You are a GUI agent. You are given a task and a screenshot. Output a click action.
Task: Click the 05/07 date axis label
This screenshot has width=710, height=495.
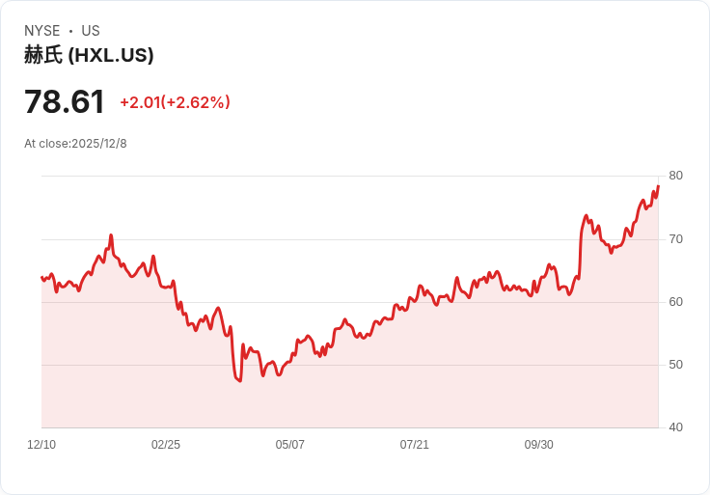coord(289,444)
